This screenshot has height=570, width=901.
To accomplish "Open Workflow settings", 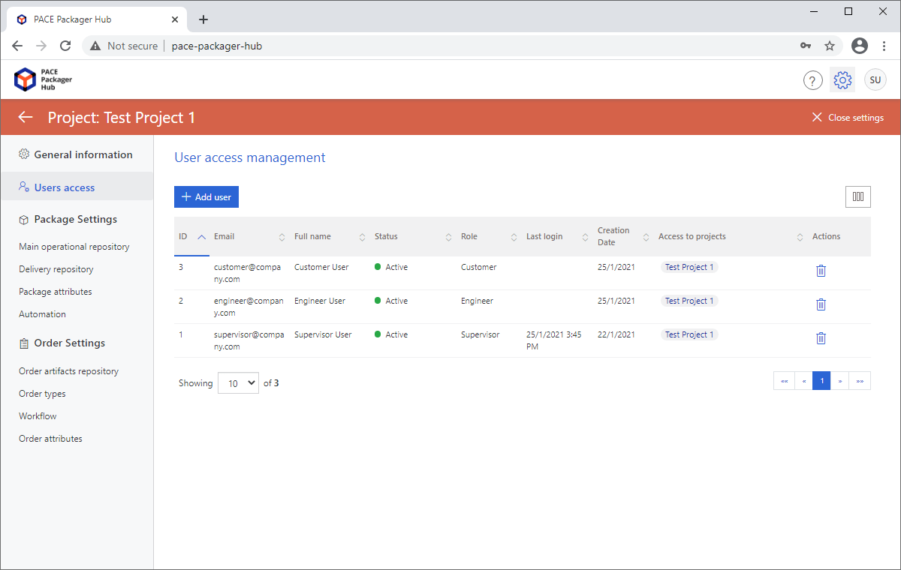I will click(38, 416).
